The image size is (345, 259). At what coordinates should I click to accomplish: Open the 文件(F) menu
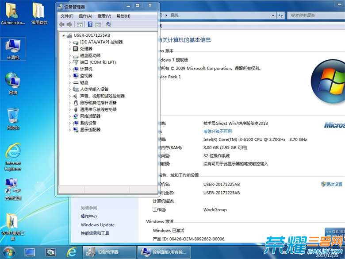(x=67, y=16)
